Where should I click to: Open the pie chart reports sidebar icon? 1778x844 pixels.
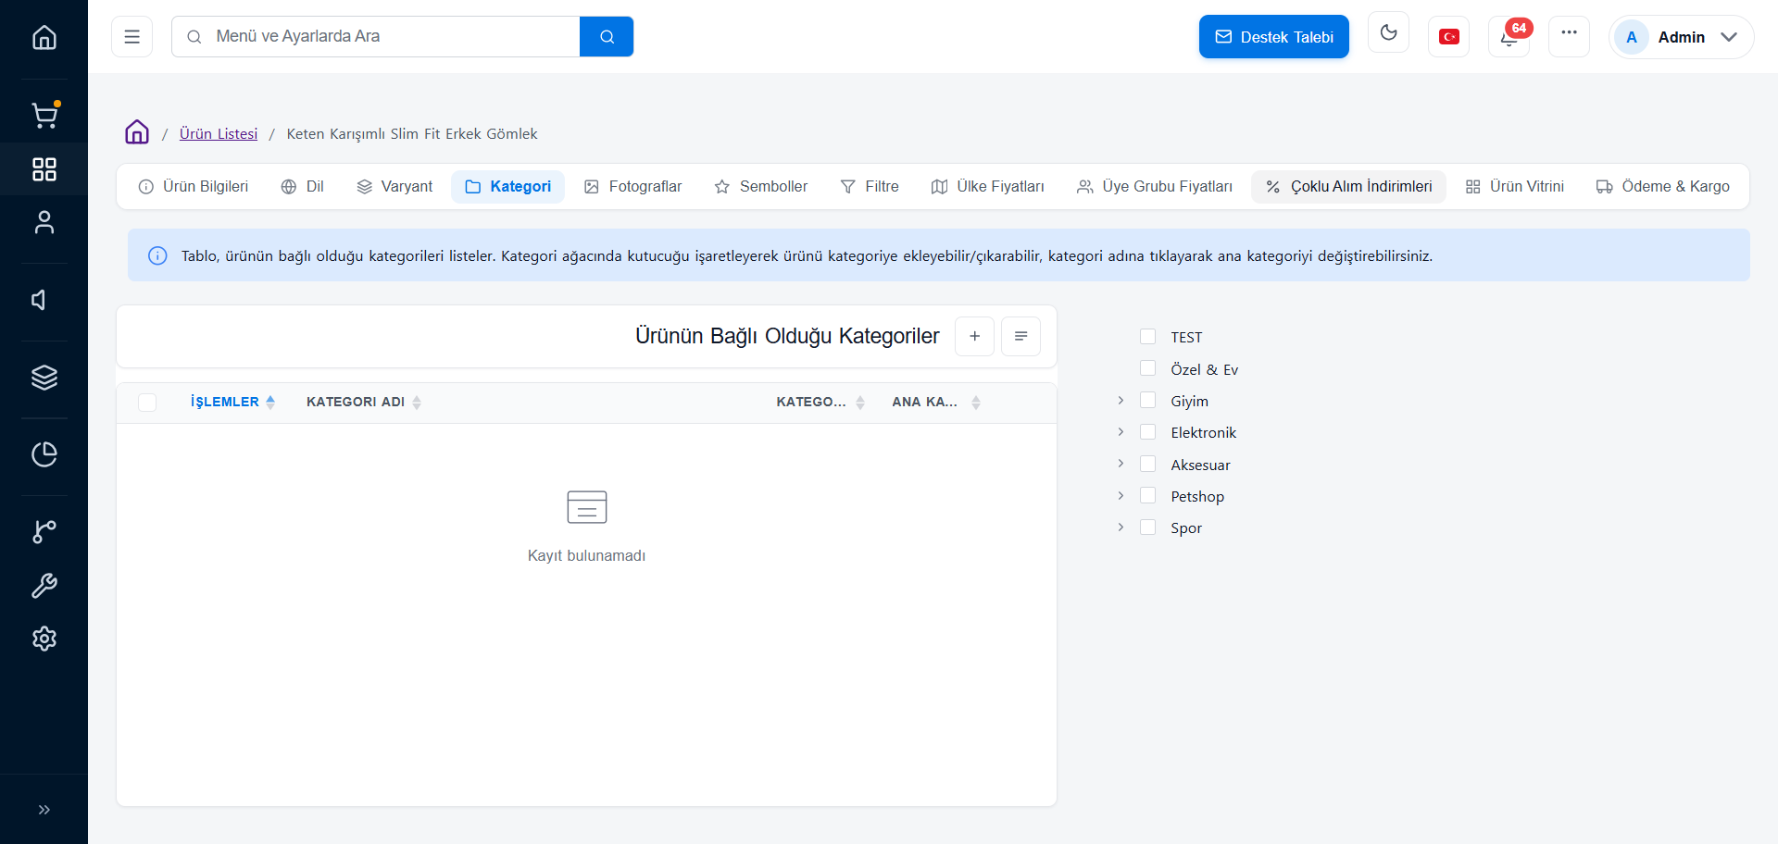(44, 454)
